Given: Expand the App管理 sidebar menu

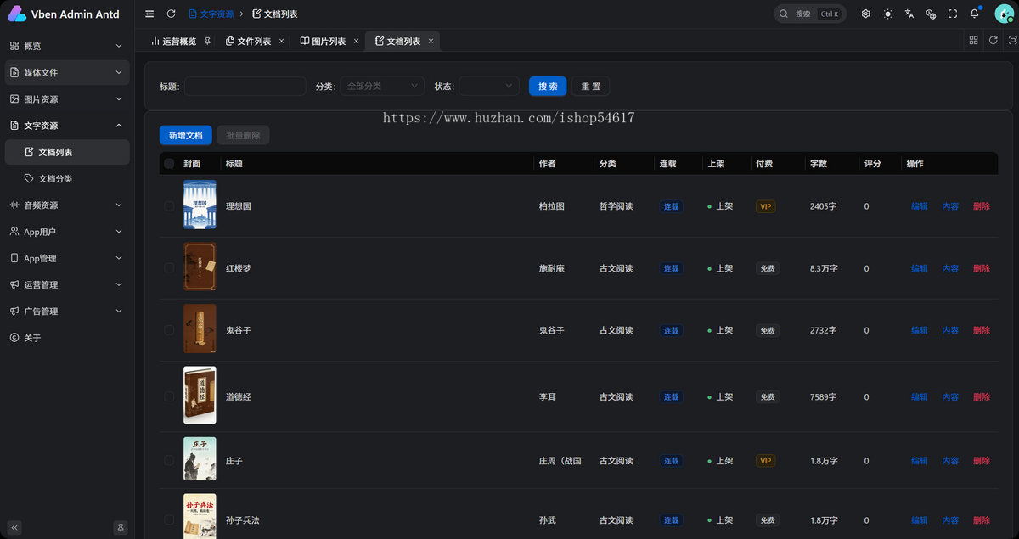Looking at the screenshot, I should pyautogui.click(x=67, y=258).
